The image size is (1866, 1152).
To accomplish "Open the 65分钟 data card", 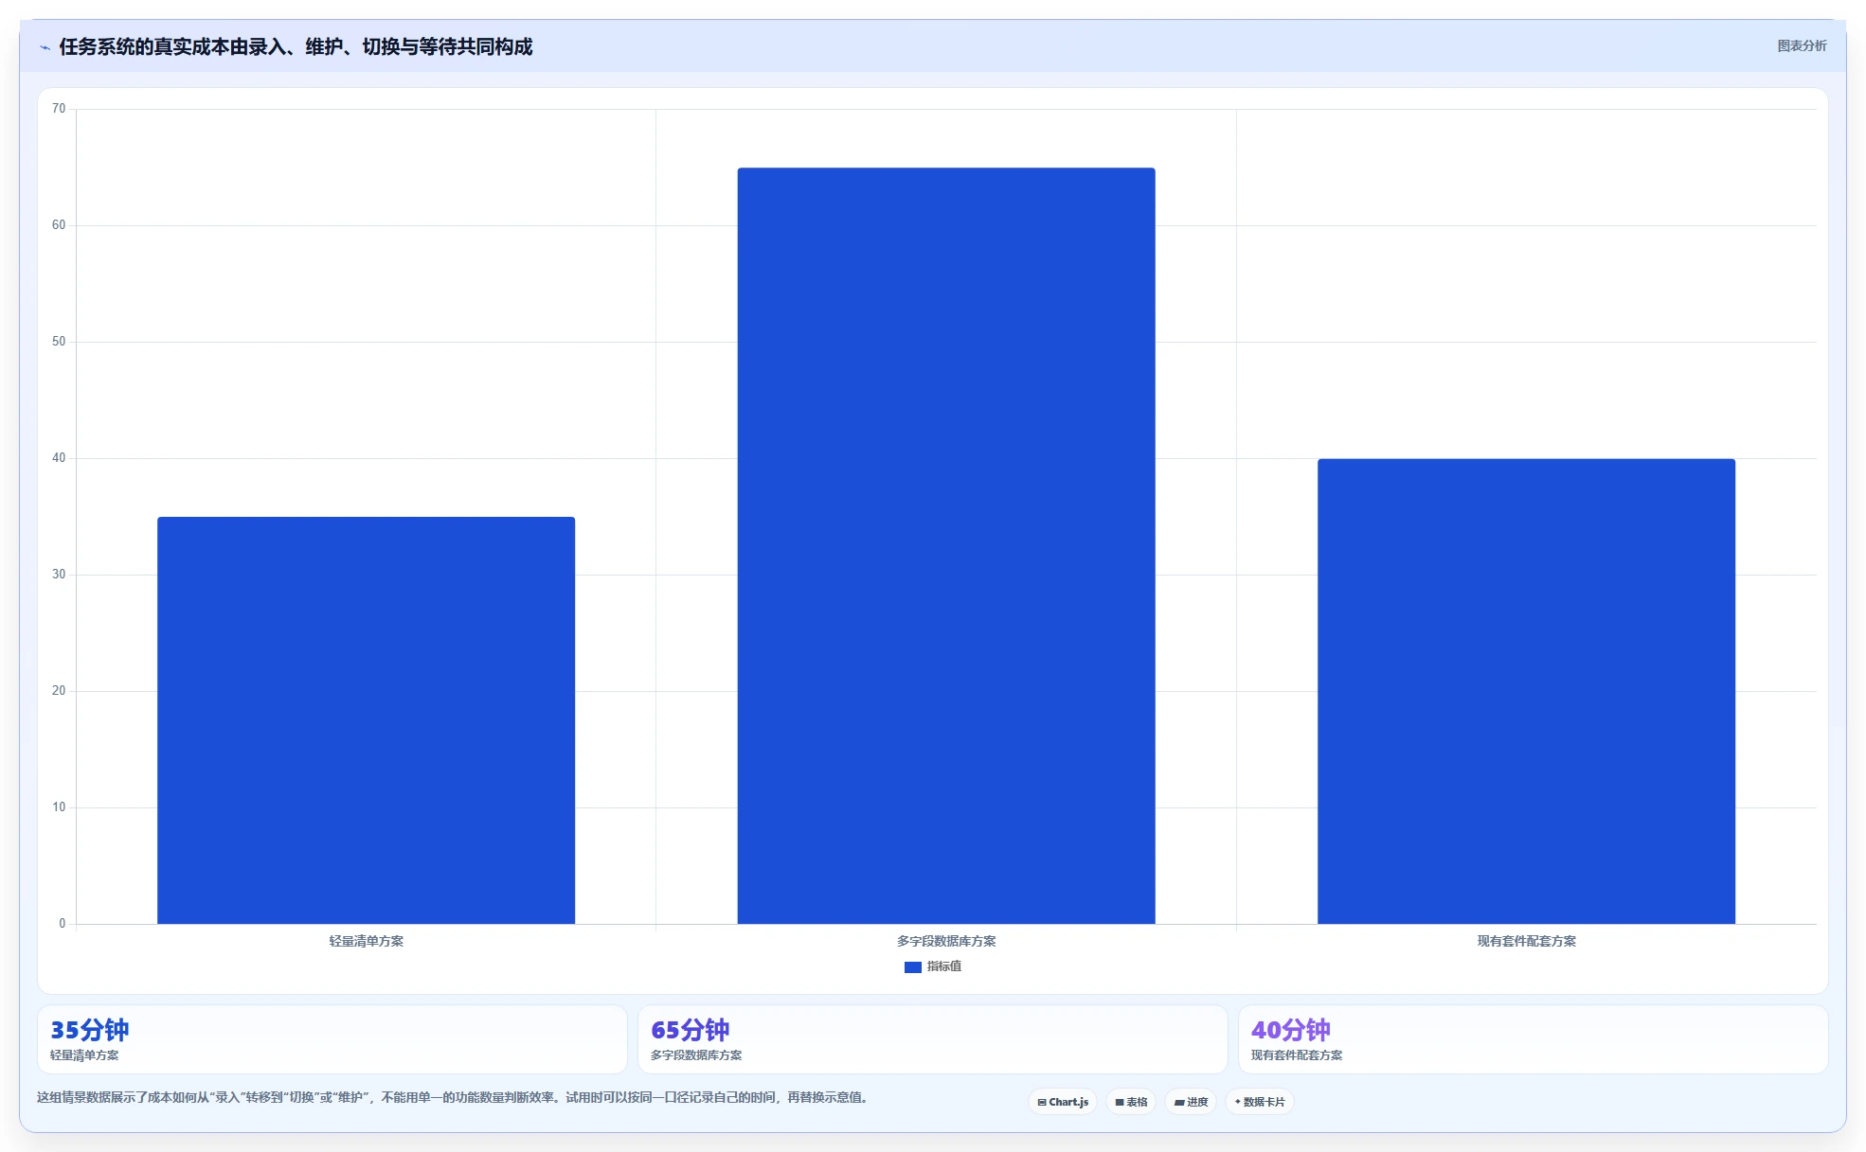I will (x=933, y=1039).
